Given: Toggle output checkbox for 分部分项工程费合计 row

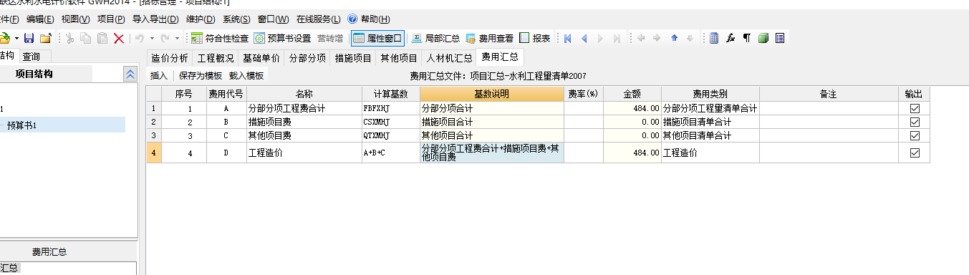Looking at the screenshot, I should coord(914,108).
